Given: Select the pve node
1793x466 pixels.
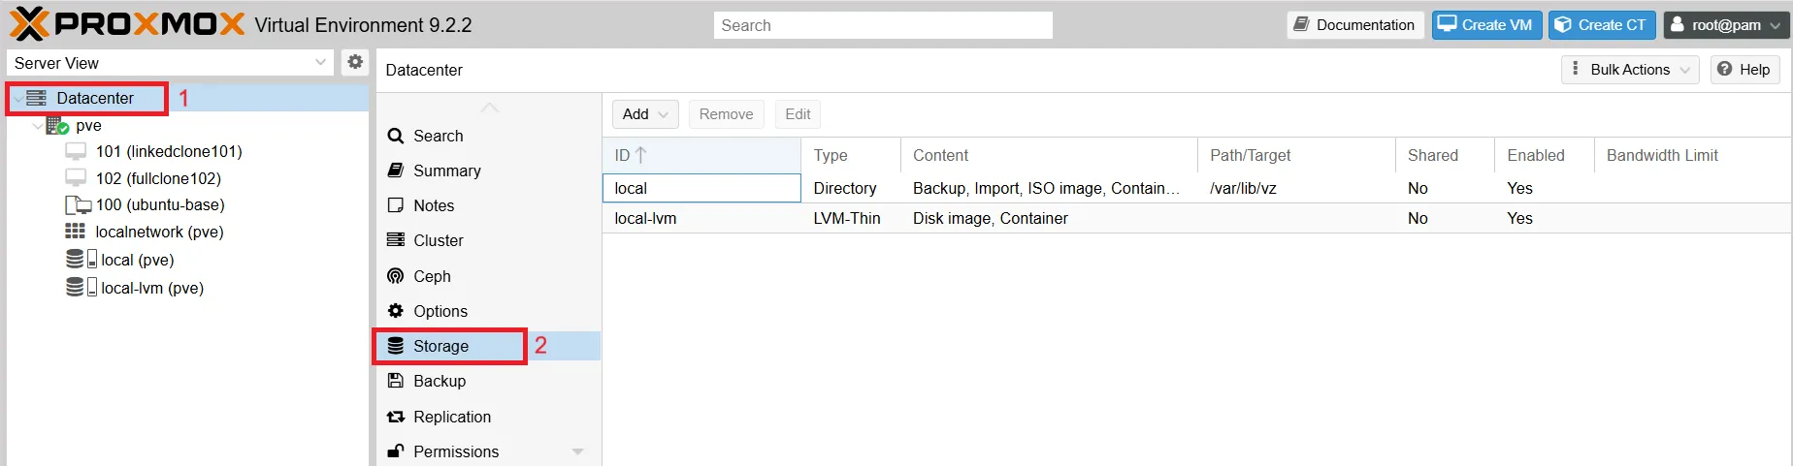Looking at the screenshot, I should pos(88,125).
